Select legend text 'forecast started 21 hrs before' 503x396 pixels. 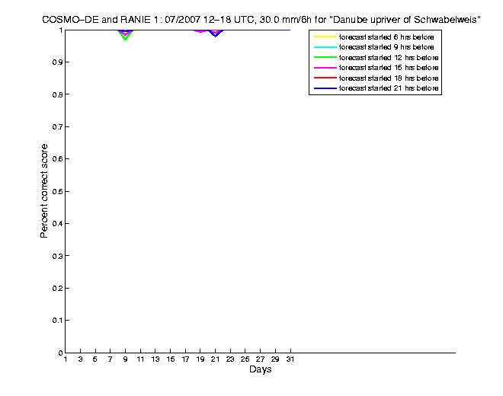click(389, 88)
